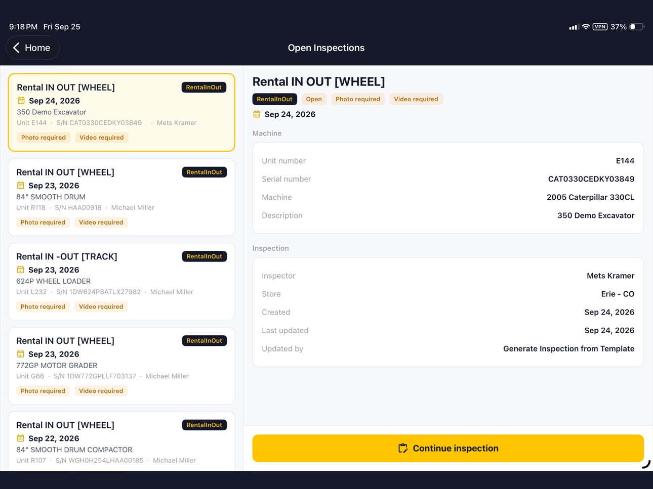Image resolution: width=653 pixels, height=489 pixels.
Task: Tap the Rental IN OUT [WHEEL] detail heading
Action: click(x=319, y=81)
